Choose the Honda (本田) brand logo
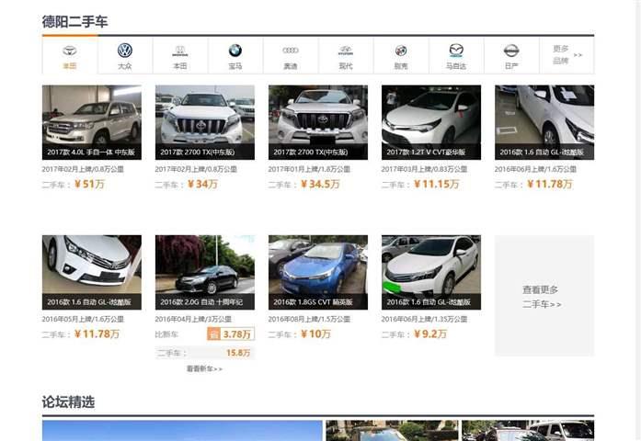641x441 pixels. click(x=180, y=51)
